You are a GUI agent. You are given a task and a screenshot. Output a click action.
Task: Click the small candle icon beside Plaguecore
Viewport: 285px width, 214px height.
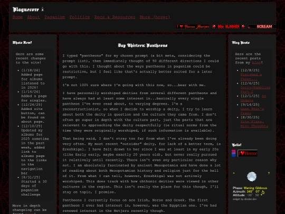(x=42, y=9)
